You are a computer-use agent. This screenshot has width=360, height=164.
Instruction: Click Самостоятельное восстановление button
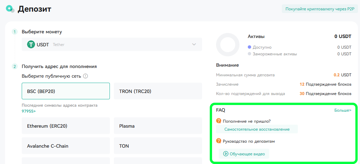coord(257,129)
